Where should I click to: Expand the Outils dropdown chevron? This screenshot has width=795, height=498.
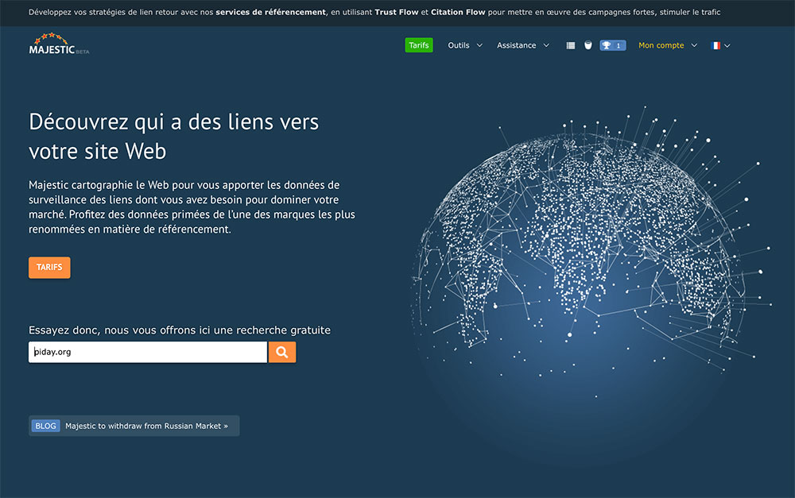[x=479, y=45]
